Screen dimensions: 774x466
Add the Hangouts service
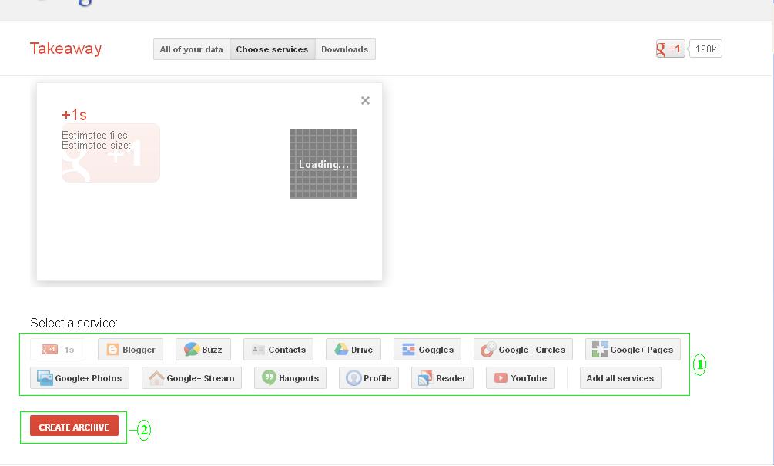click(x=290, y=378)
